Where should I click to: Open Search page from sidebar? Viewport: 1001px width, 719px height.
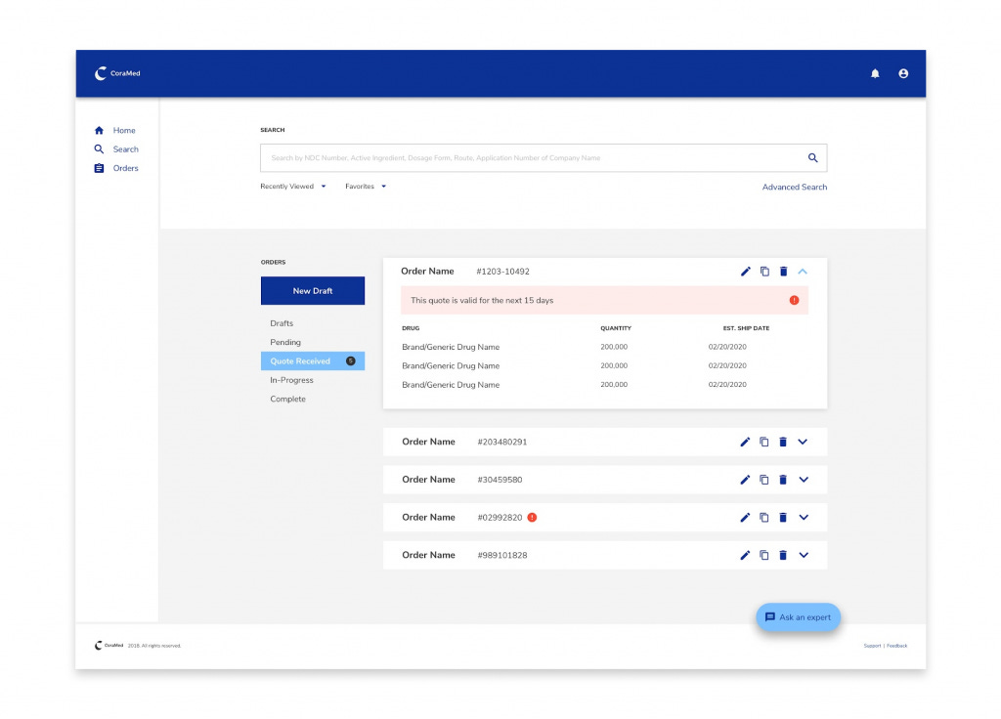(126, 149)
